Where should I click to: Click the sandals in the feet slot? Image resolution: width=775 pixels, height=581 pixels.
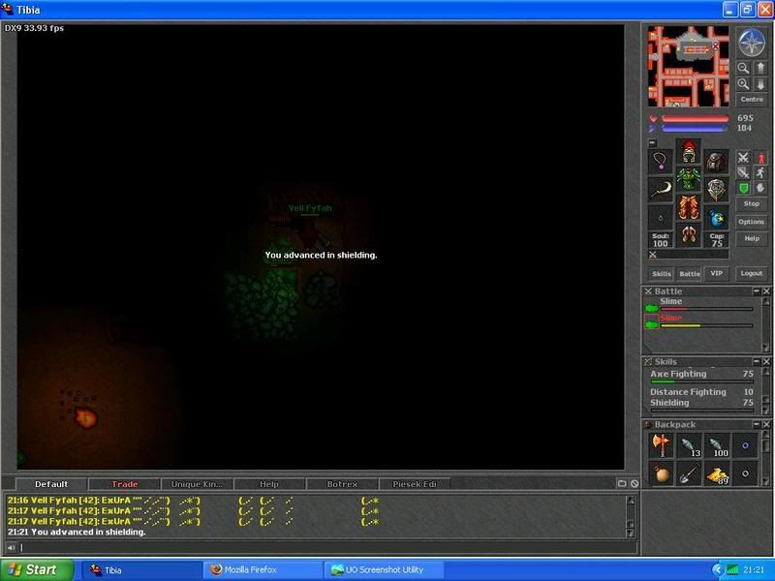(689, 235)
